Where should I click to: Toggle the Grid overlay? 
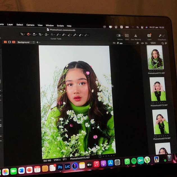pyautogui.click(x=127, y=35)
